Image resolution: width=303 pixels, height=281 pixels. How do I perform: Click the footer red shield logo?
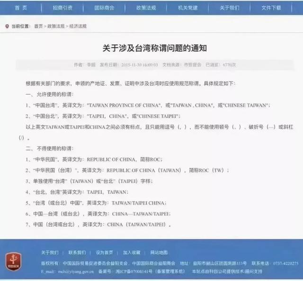click(13, 262)
